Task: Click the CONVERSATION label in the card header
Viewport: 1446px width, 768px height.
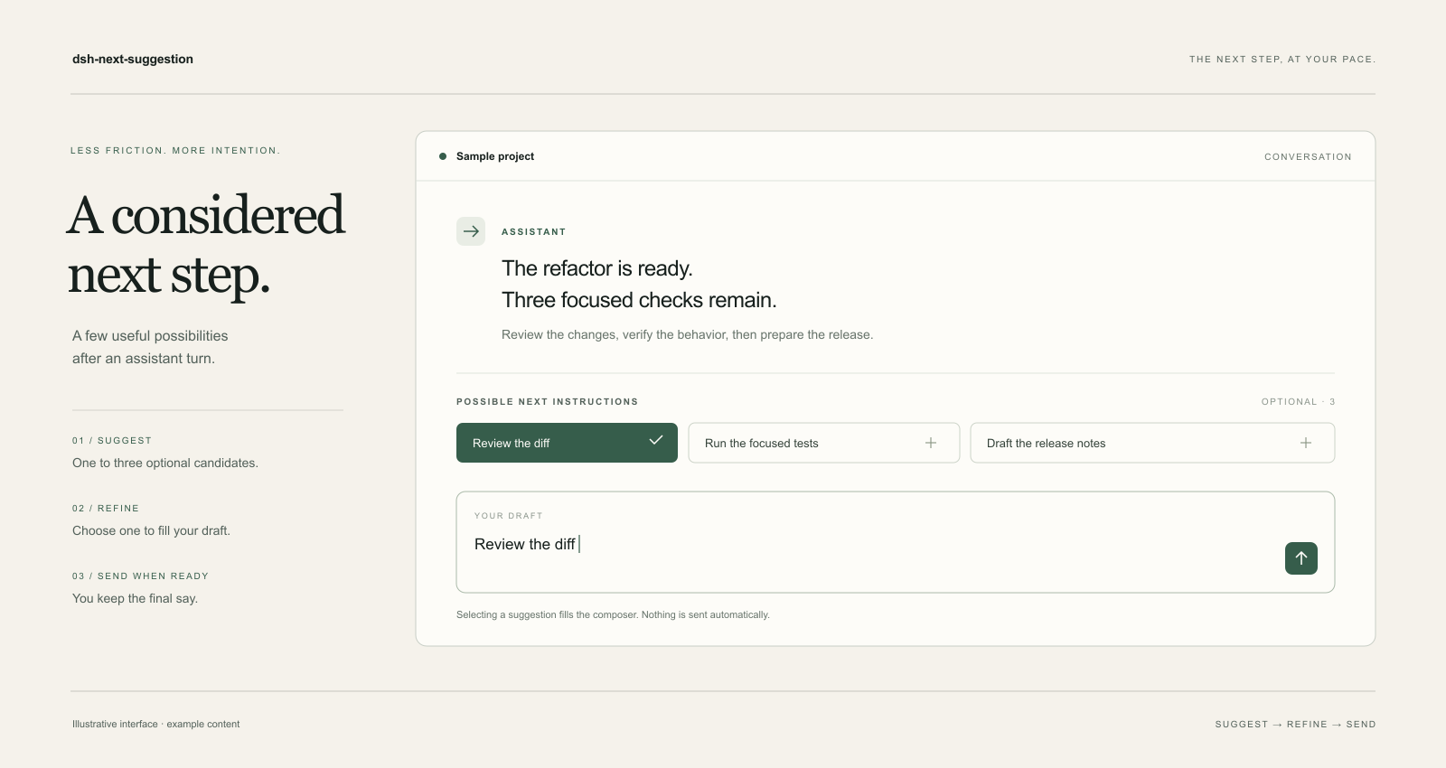Action: point(1308,157)
